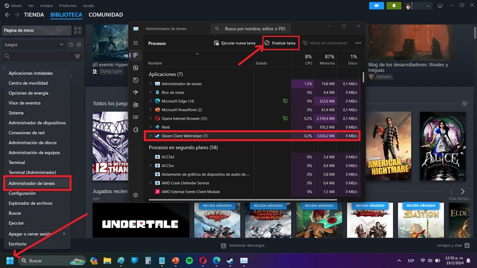Go back with Steam's left arrow

pyautogui.click(x=7, y=15)
